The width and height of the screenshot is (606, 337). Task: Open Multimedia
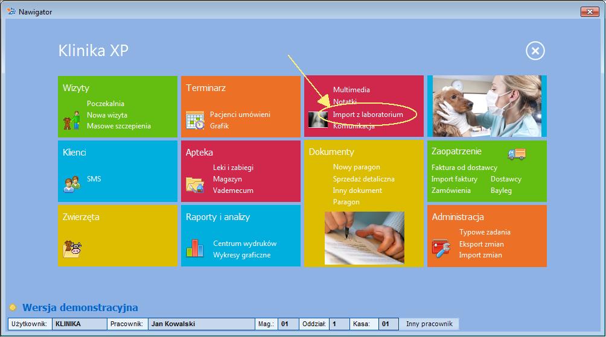pos(351,90)
